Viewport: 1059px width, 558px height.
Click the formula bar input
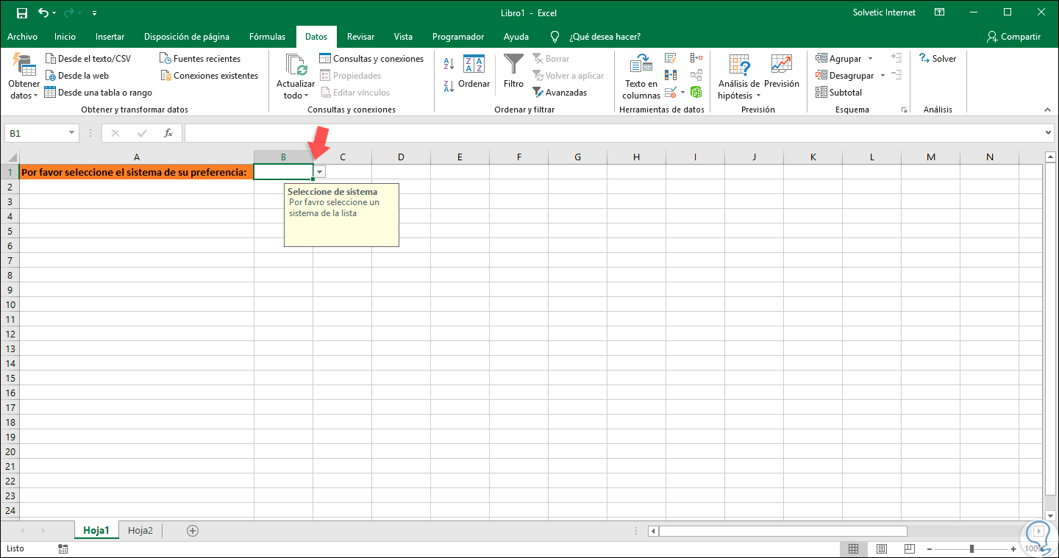pyautogui.click(x=614, y=133)
